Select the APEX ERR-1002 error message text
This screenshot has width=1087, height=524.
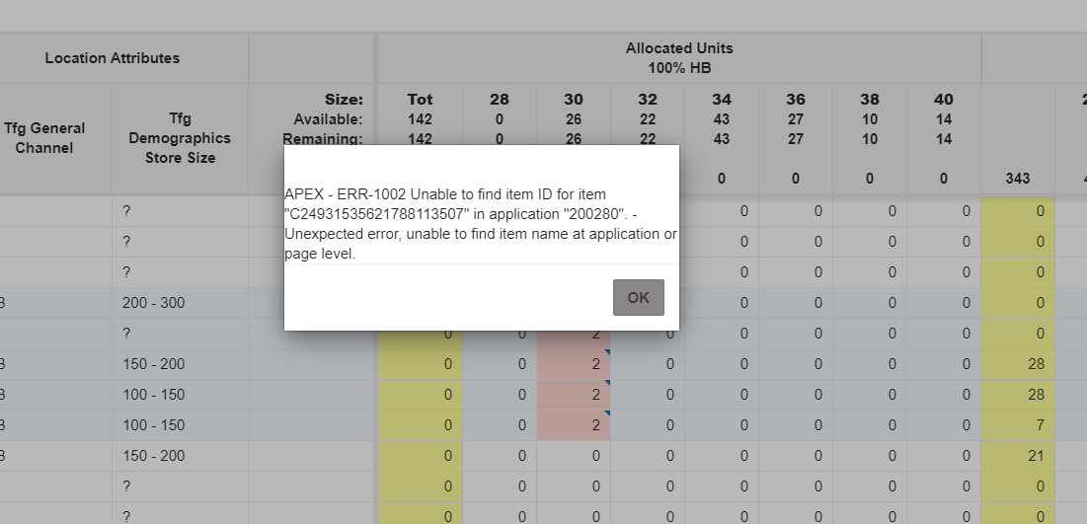[481, 224]
